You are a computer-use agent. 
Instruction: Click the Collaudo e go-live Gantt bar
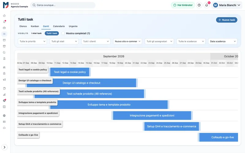pos(218,137)
